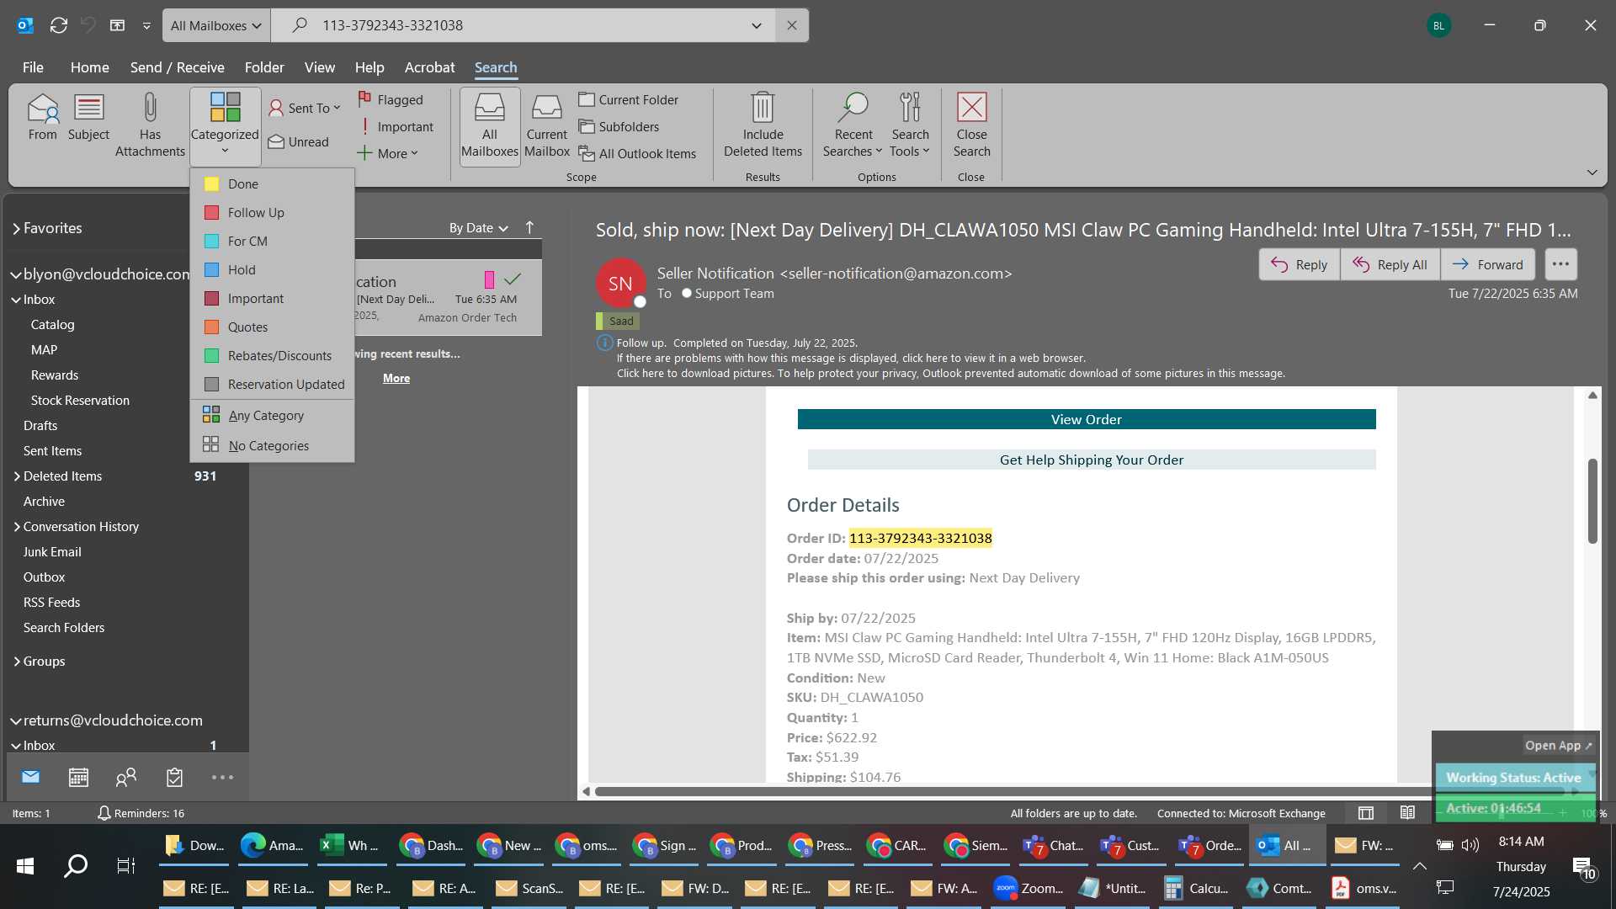Select the red Follow Up category
1616x909 pixels.
point(272,212)
